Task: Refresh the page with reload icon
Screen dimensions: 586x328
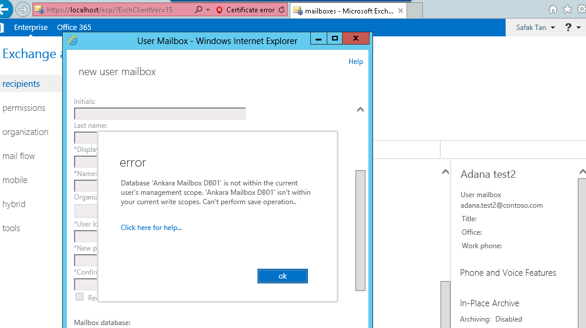Action: 282,10
